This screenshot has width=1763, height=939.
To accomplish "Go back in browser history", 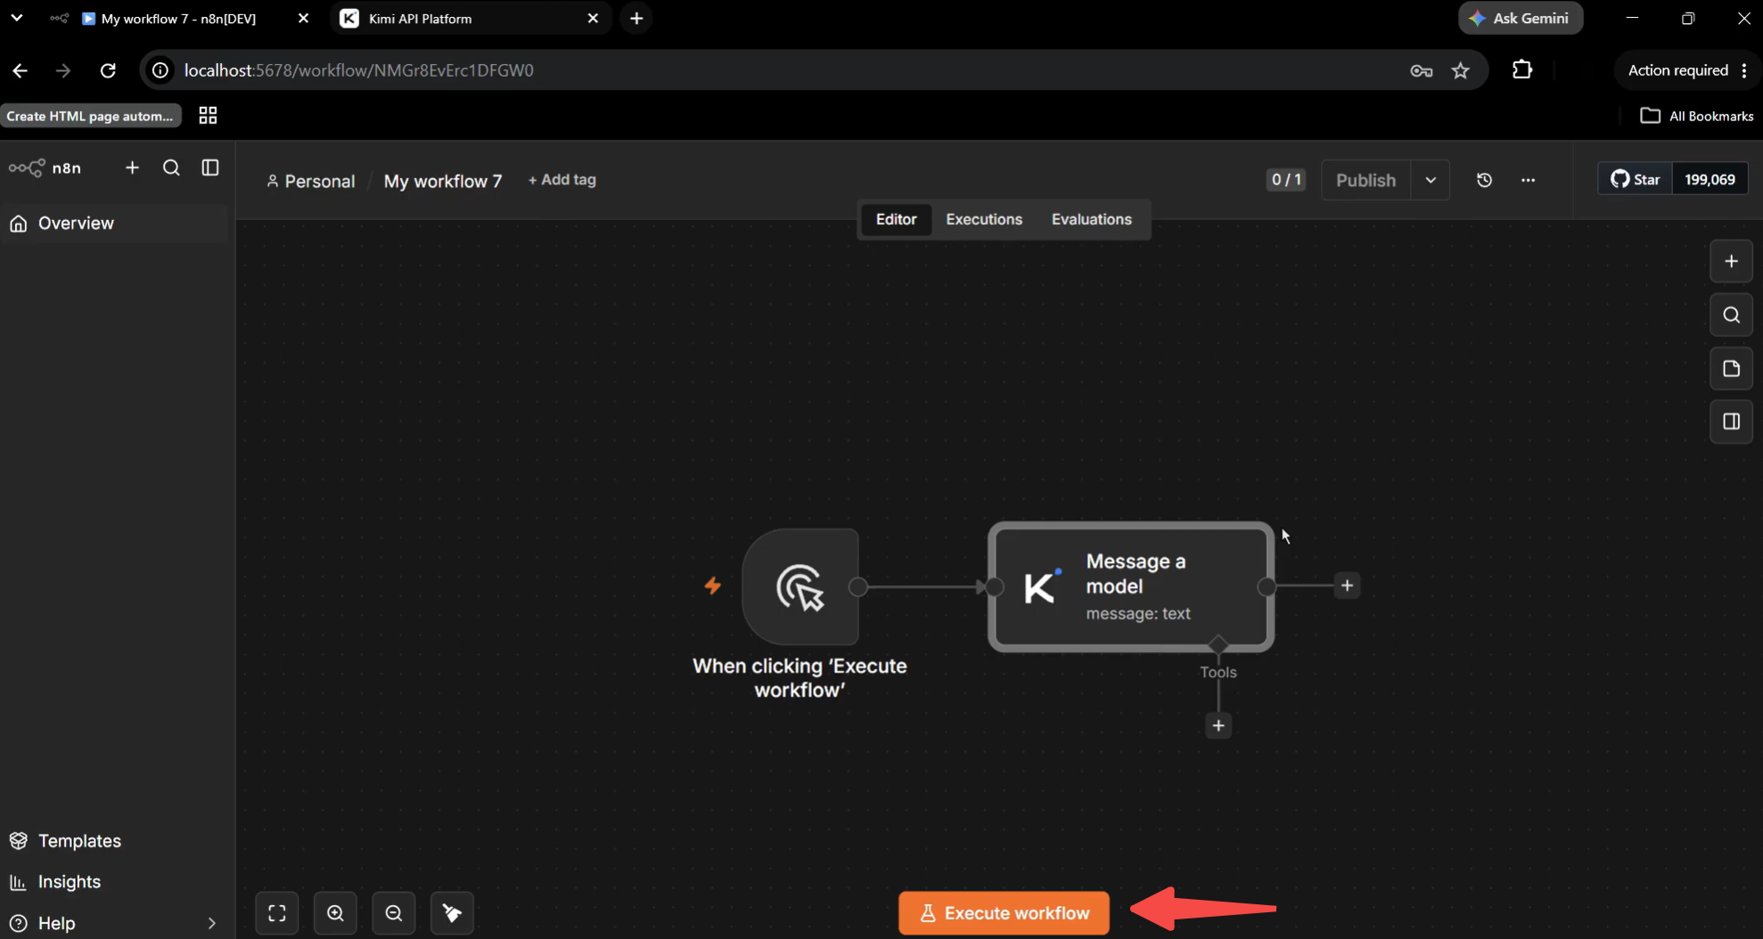I will point(20,70).
